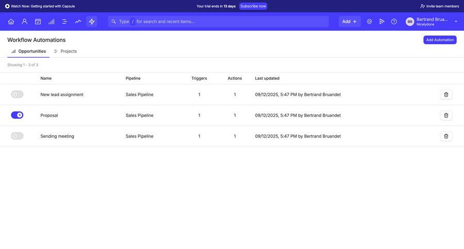
Task: Delete the Proposal automation with trash icon
Action: click(446, 115)
